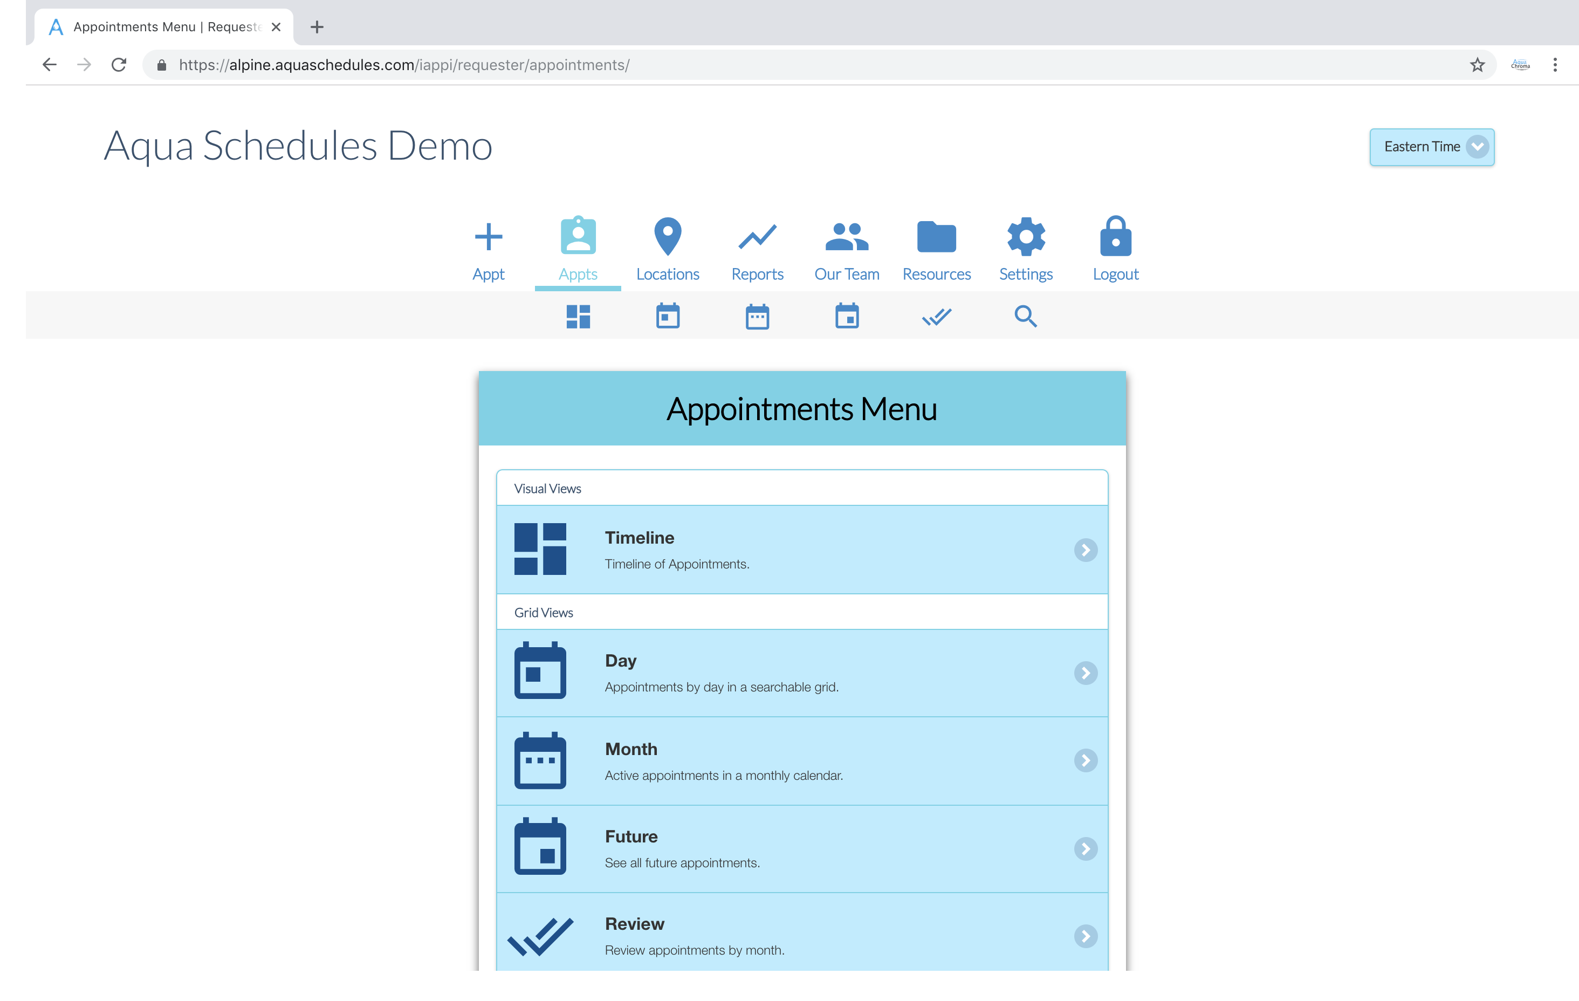Screen dimensions: 1579x1001
Task: Expand the Review row chevron
Action: click(x=1085, y=936)
